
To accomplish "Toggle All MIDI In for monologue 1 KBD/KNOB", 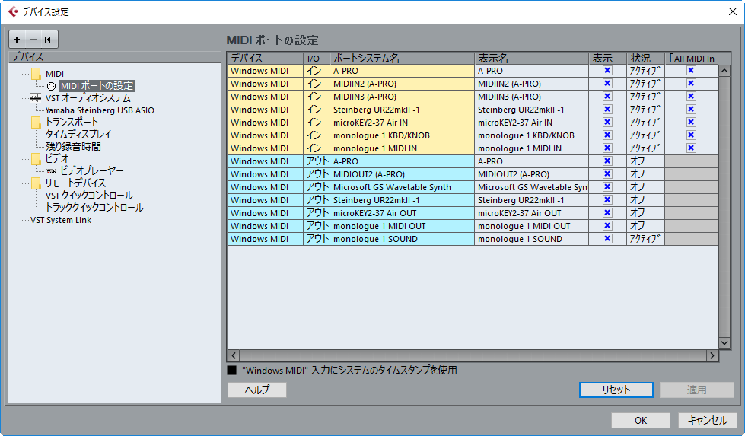I will 691,135.
